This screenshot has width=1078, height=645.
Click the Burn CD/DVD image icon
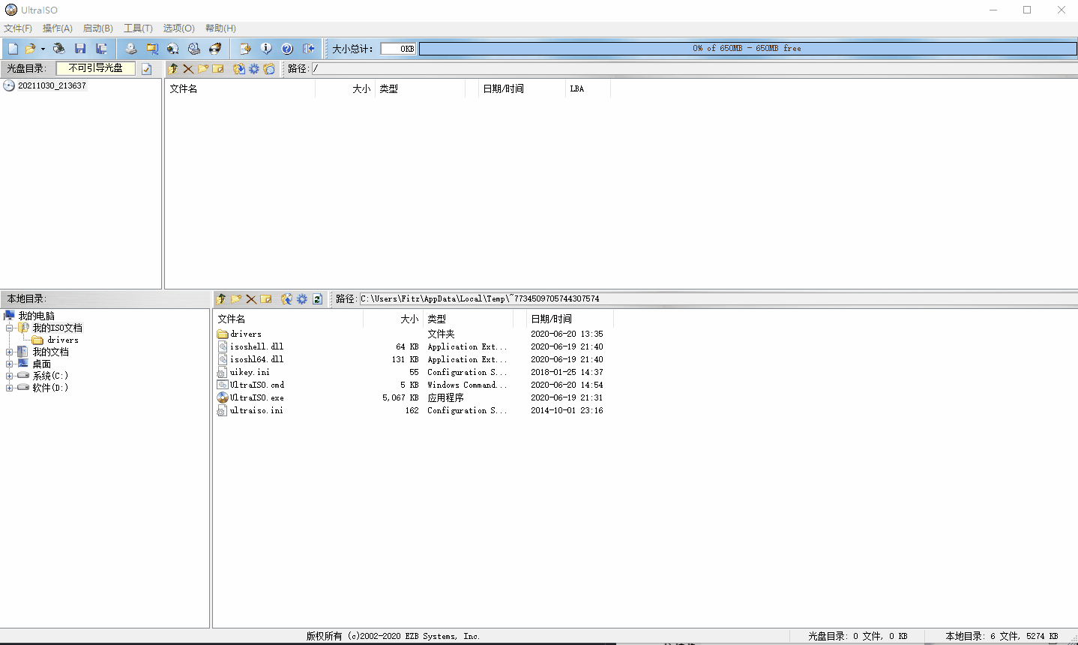click(x=215, y=49)
